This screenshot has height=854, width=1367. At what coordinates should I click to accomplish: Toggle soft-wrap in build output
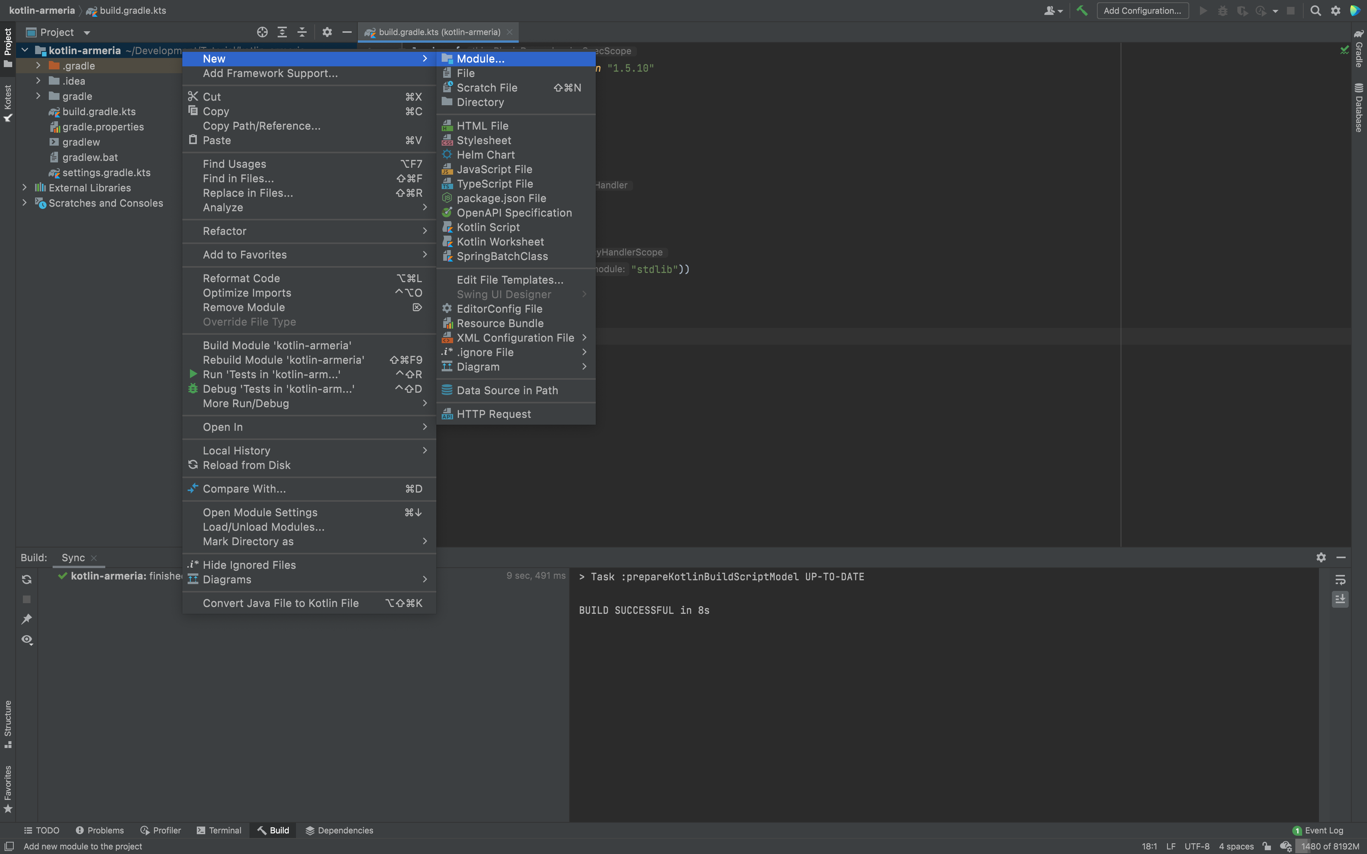(1340, 579)
